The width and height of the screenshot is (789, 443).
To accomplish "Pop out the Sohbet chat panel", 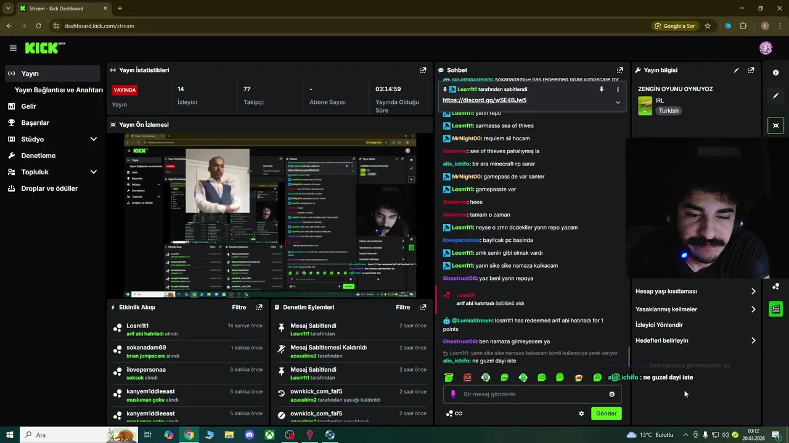I will point(620,70).
